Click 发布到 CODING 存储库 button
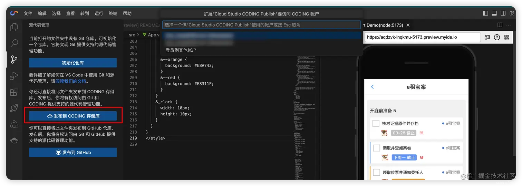The height and width of the screenshot is (186, 522). coord(73,116)
